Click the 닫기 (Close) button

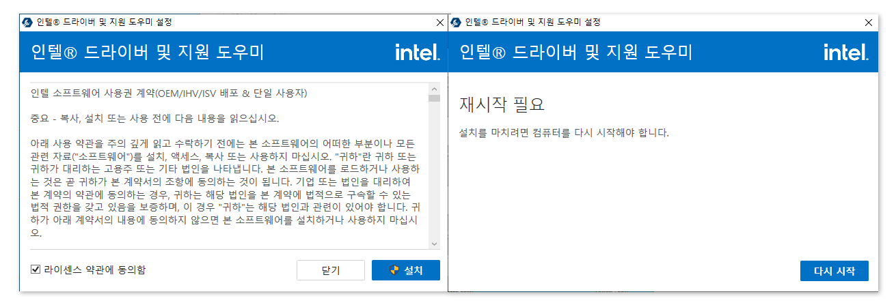[331, 270]
